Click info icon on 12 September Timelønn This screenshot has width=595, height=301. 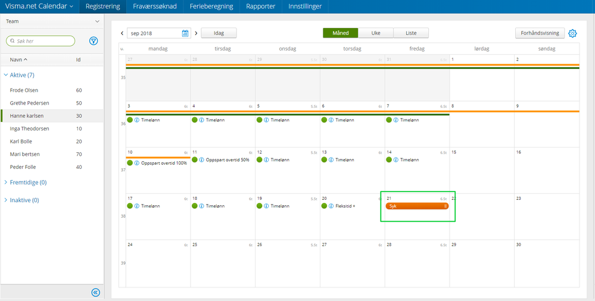pyautogui.click(x=266, y=159)
